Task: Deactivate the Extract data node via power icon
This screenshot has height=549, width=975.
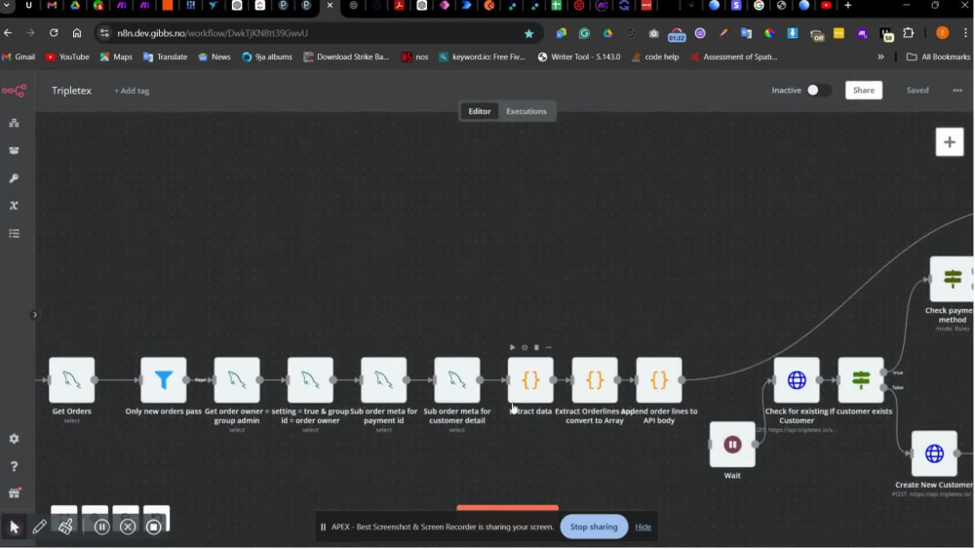Action: coord(525,347)
